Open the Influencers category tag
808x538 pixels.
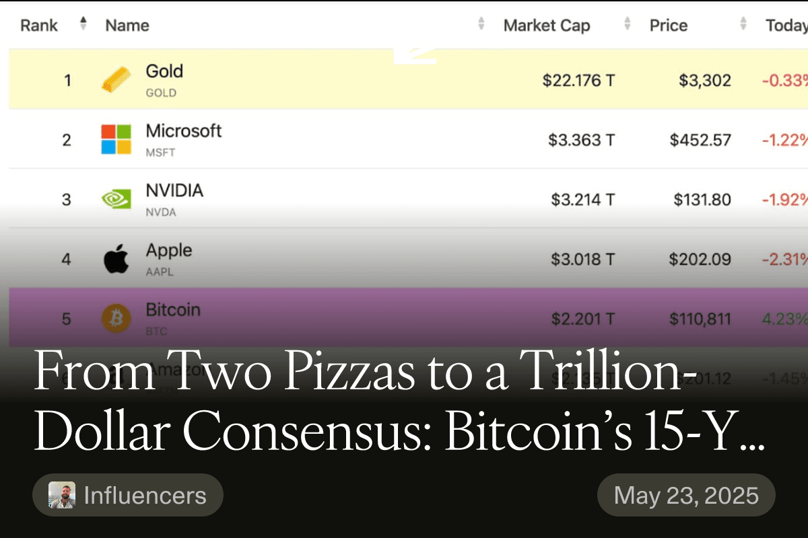128,495
